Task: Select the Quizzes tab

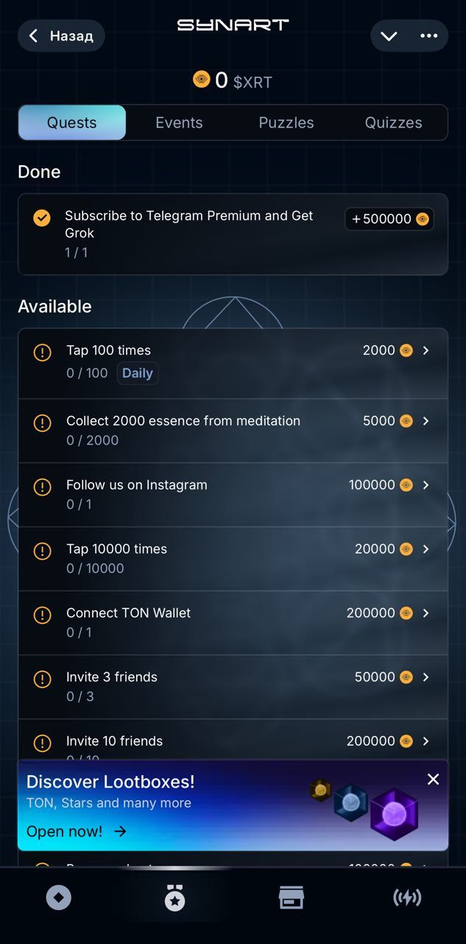Action: coord(393,122)
